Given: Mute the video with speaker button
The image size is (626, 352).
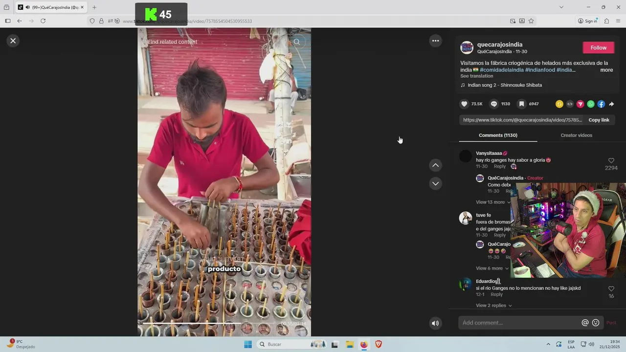Looking at the screenshot, I should coord(435,323).
